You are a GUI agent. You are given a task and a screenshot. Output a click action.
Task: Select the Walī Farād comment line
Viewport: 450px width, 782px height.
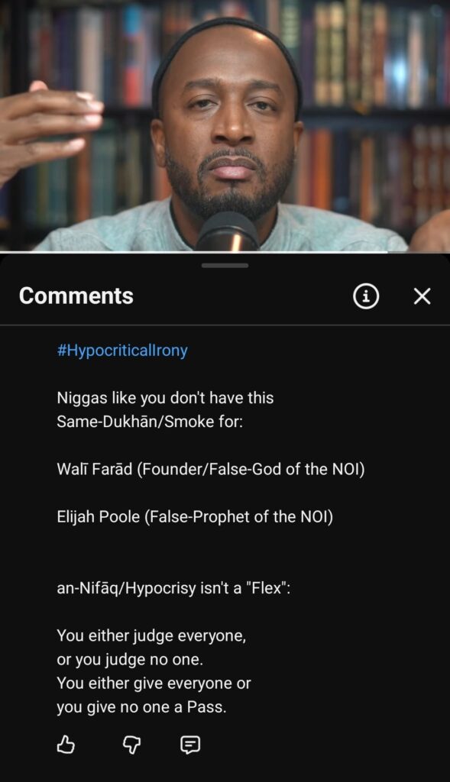tap(211, 470)
